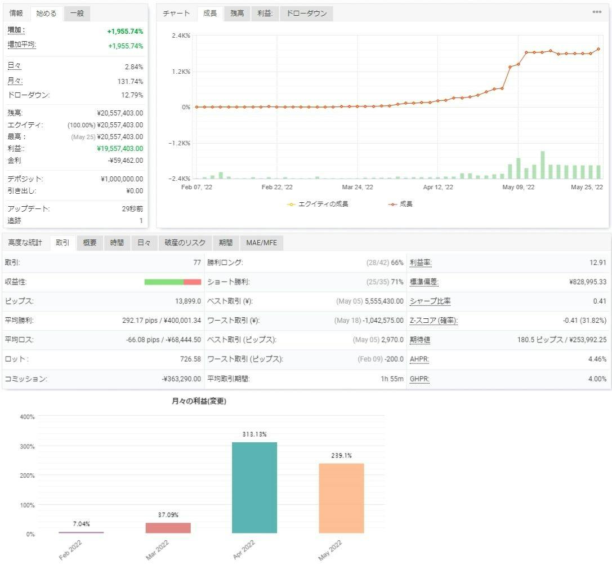Switch to the 利益 chart tab

[x=265, y=14]
